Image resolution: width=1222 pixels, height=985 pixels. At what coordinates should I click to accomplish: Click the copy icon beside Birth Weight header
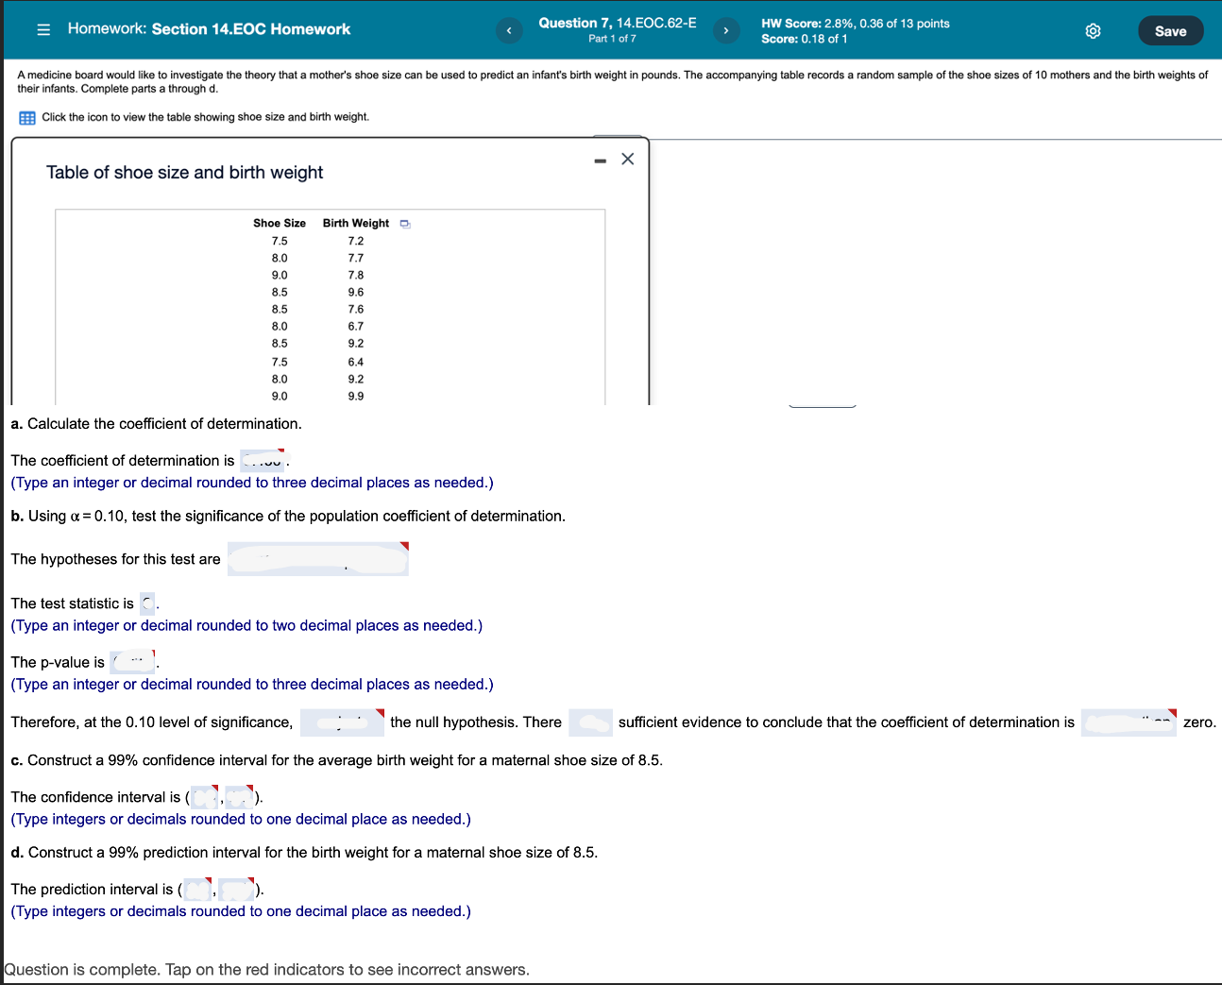(405, 223)
